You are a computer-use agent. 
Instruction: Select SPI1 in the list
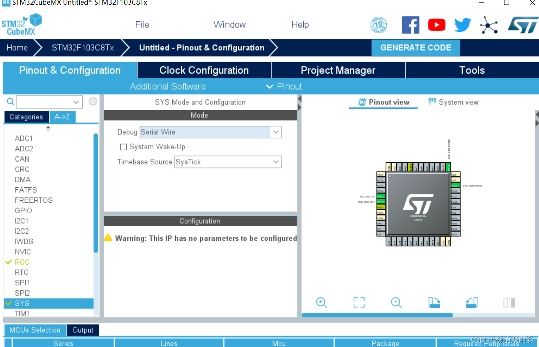[22, 283]
